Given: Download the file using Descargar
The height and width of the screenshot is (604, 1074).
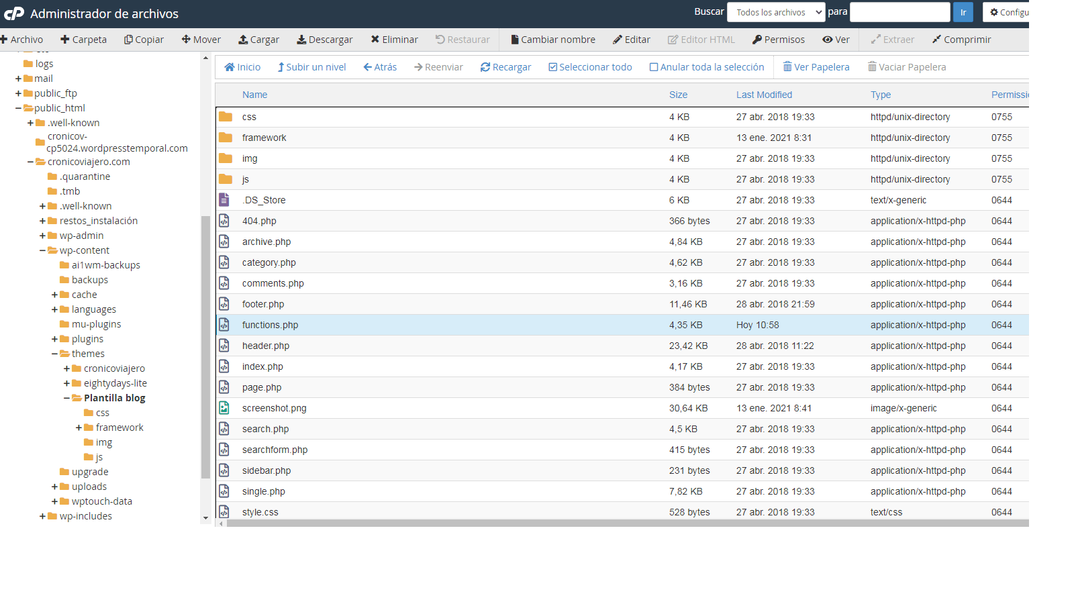Looking at the screenshot, I should pos(325,40).
